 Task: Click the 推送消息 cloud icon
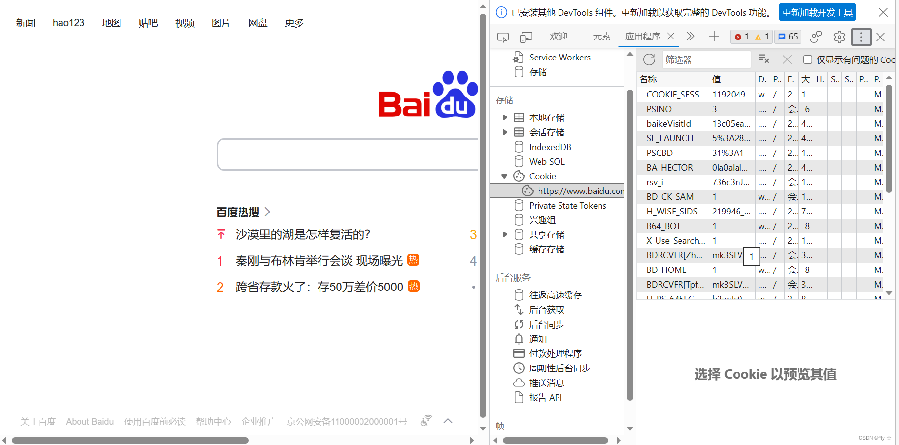point(519,383)
